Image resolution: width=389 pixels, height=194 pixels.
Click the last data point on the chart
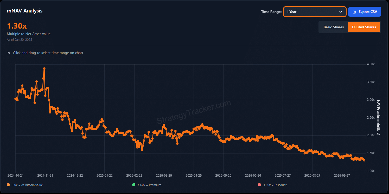pyautogui.click(x=364, y=160)
